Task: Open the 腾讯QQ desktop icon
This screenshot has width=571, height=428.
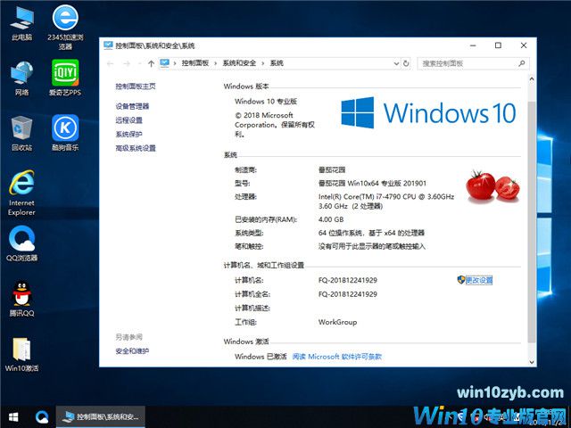Action: 21,299
